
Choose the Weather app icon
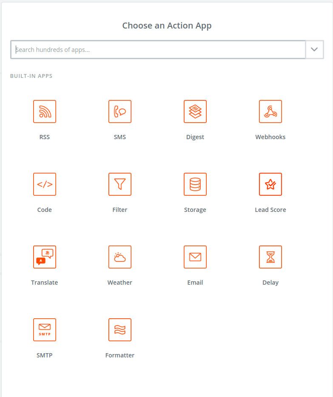click(120, 257)
